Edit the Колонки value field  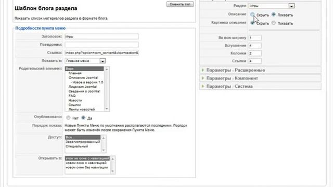coord(255,53)
